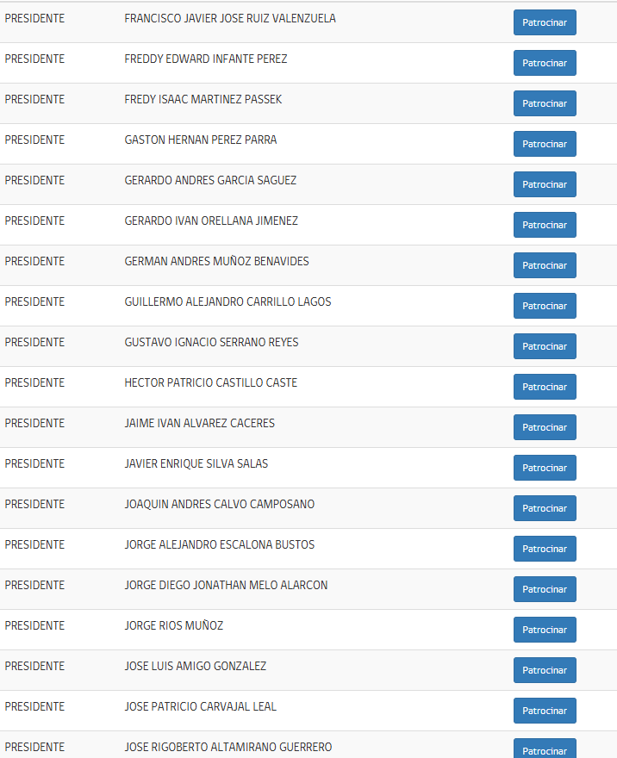The height and width of the screenshot is (758, 617).
Task: Click the name JAVIER ENRIQUE SILVA SALAS
Action: coord(196,463)
